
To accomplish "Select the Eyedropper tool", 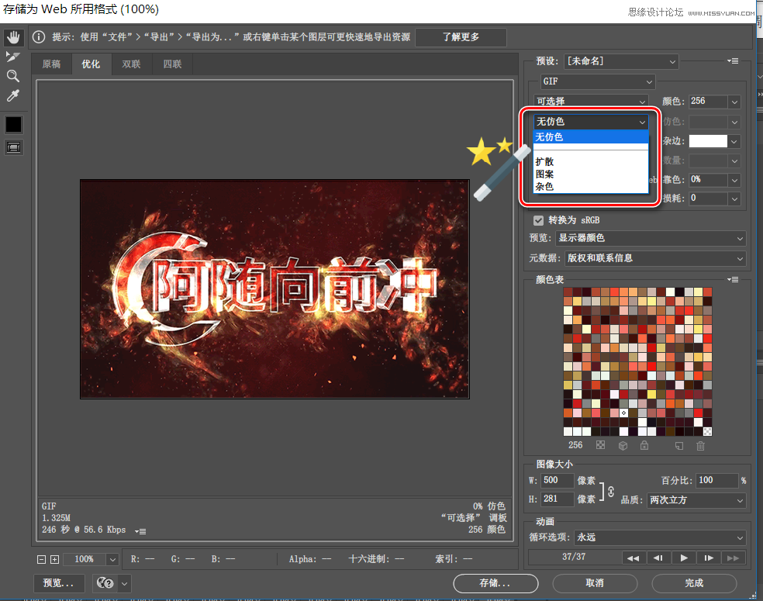I will pyautogui.click(x=13, y=95).
